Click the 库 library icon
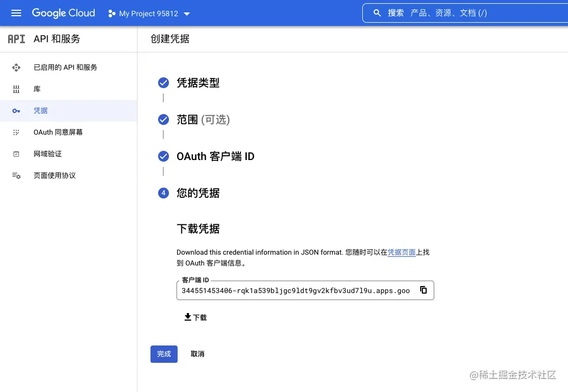The width and height of the screenshot is (568, 392). (x=16, y=89)
